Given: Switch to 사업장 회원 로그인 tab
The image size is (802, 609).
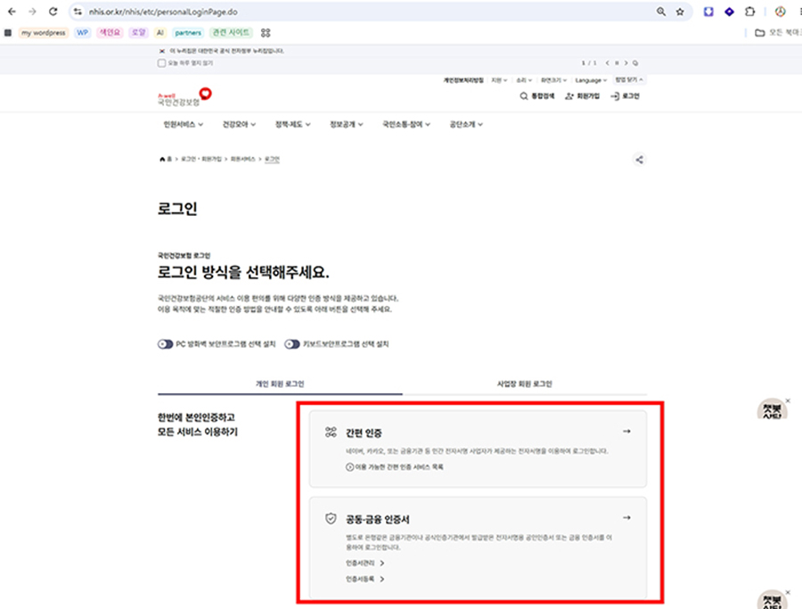Looking at the screenshot, I should click(x=524, y=383).
